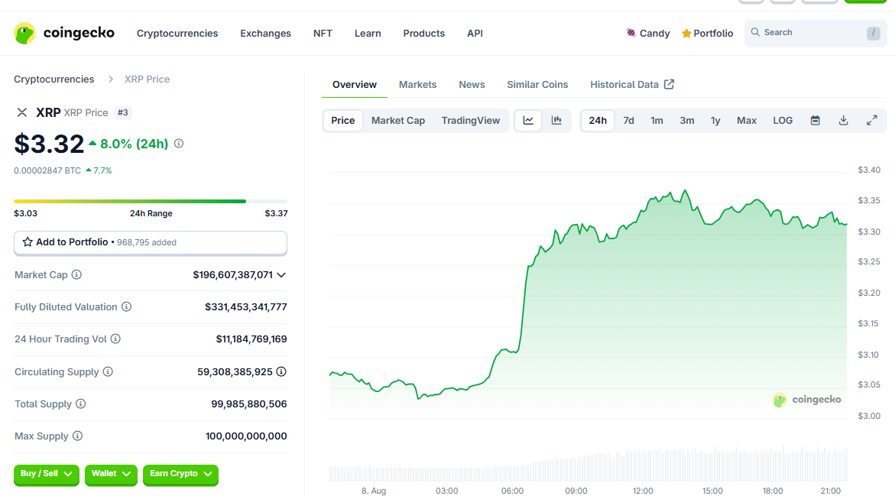Open the Learn nav menu
Screen dimensions: 895x496
point(368,33)
